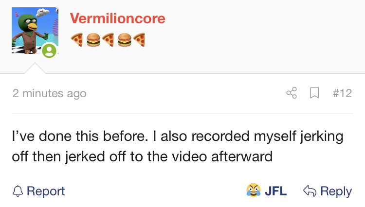Click the first burger badge icon
Viewport: 365px width, 207px height.
[93, 40]
